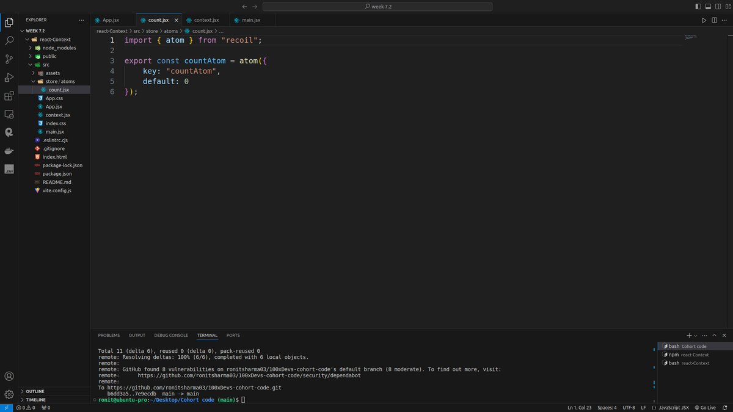Open the Accounts menu icon
Screen dimensions: 733x412
point(9,377)
